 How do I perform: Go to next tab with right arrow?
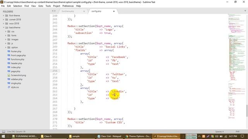pos(55,11)
